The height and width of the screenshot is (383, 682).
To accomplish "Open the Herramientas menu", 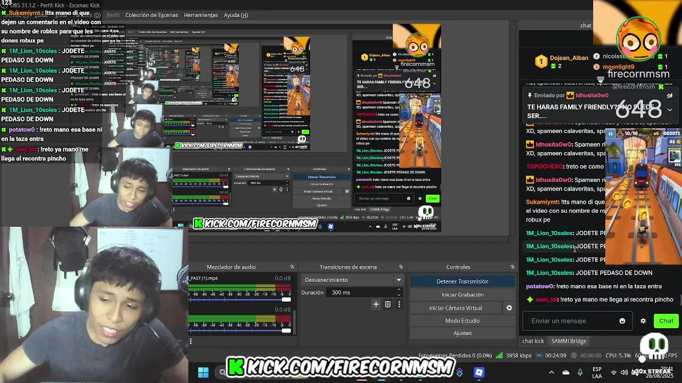I will pyautogui.click(x=201, y=15).
